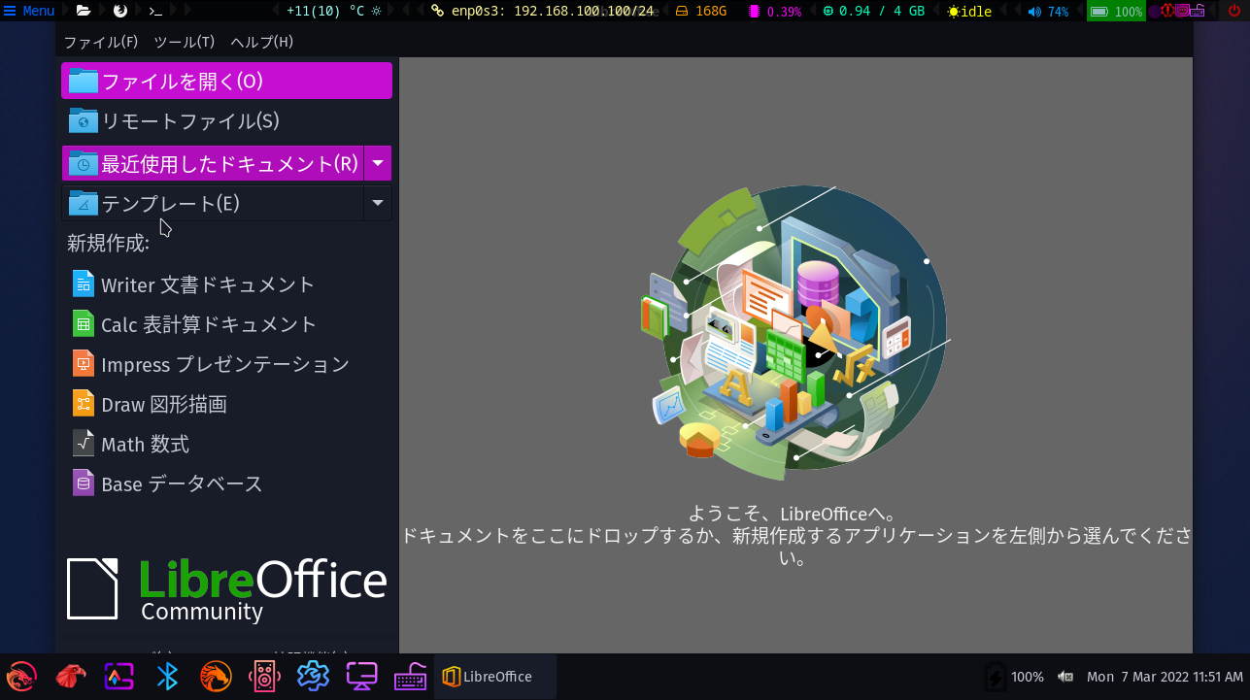Click the red power button in top panel
1250x700 pixels.
(1234, 12)
